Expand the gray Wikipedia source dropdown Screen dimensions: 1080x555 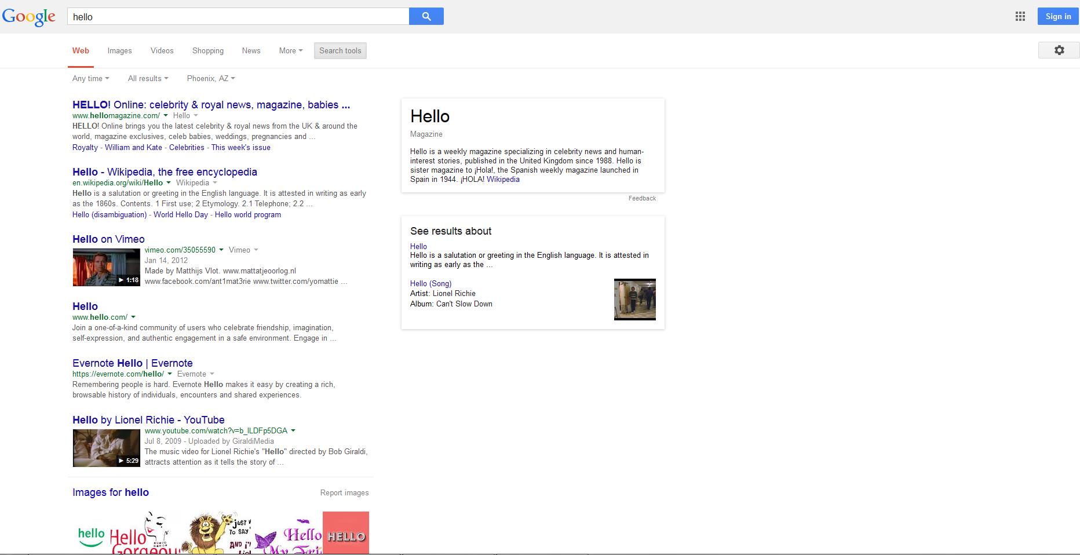(x=215, y=183)
